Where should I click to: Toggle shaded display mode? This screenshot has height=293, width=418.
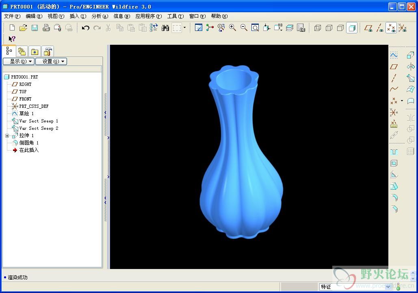[x=352, y=28]
